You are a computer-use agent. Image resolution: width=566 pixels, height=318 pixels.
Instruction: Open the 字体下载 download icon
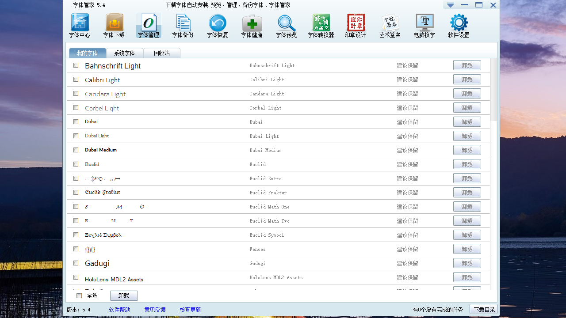pos(114,23)
